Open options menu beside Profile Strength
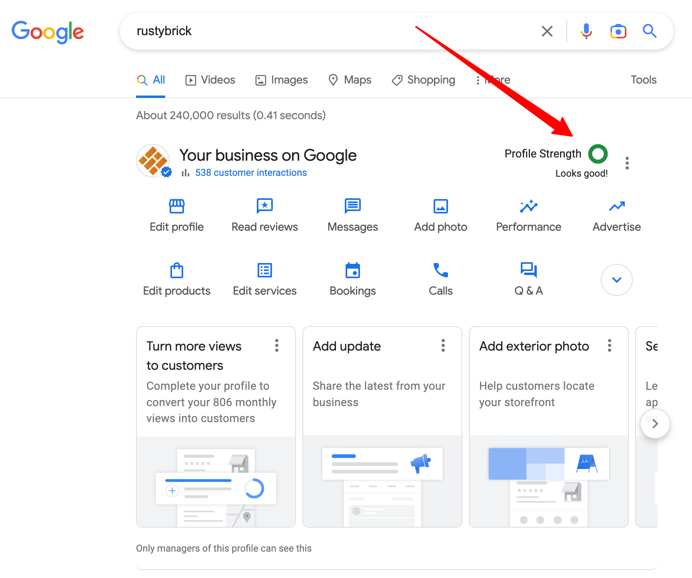The height and width of the screenshot is (578, 692). (627, 163)
